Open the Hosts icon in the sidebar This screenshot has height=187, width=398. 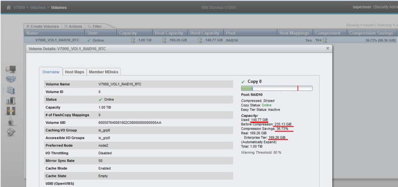(x=11, y=101)
